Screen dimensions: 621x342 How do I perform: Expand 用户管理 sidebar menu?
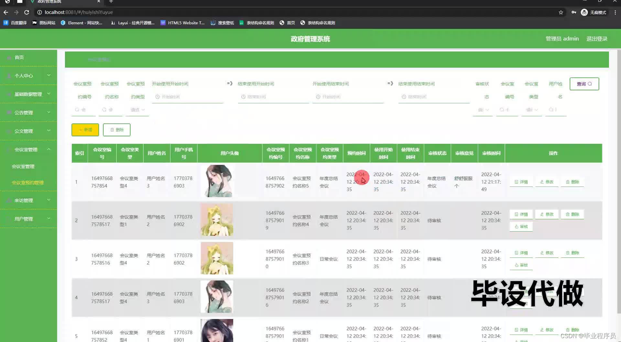point(28,219)
